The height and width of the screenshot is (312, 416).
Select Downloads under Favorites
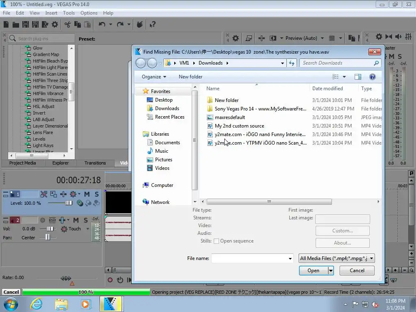(x=167, y=108)
